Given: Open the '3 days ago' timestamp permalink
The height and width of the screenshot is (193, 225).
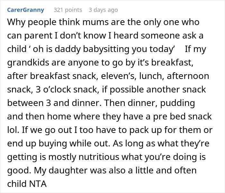Looking at the screenshot, I should point(103,10).
